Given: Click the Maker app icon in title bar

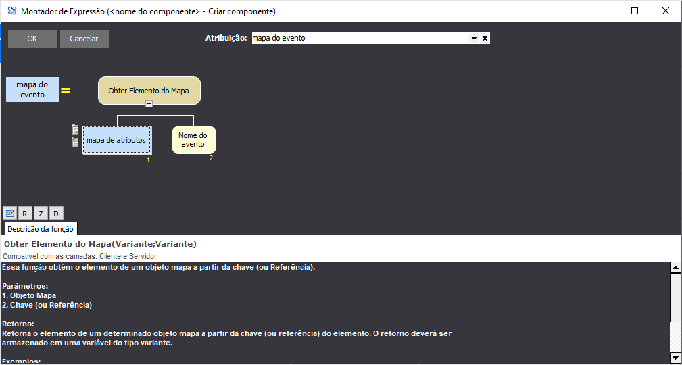Looking at the screenshot, I should point(12,11).
